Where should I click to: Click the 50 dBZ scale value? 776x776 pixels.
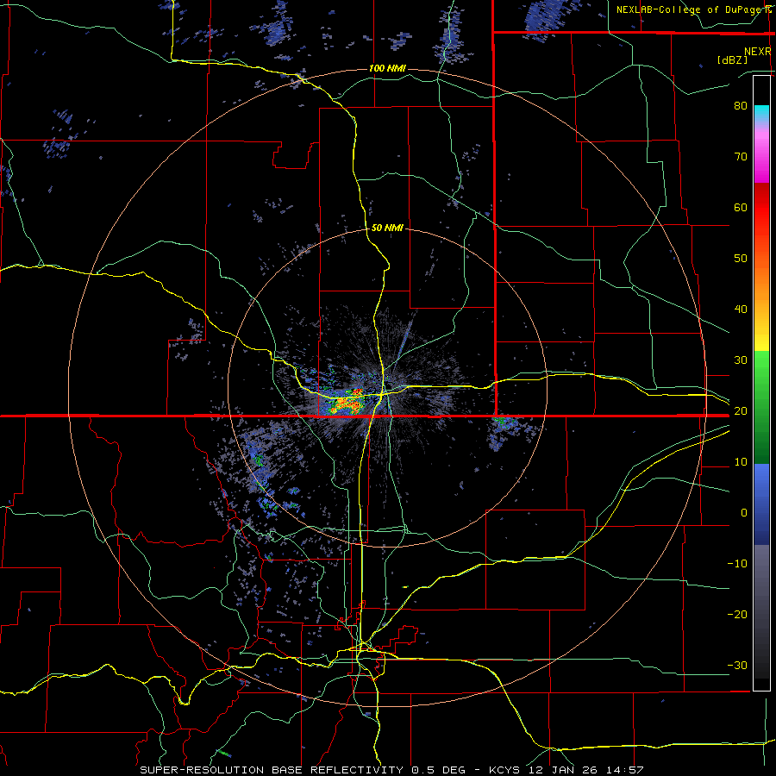coord(741,259)
